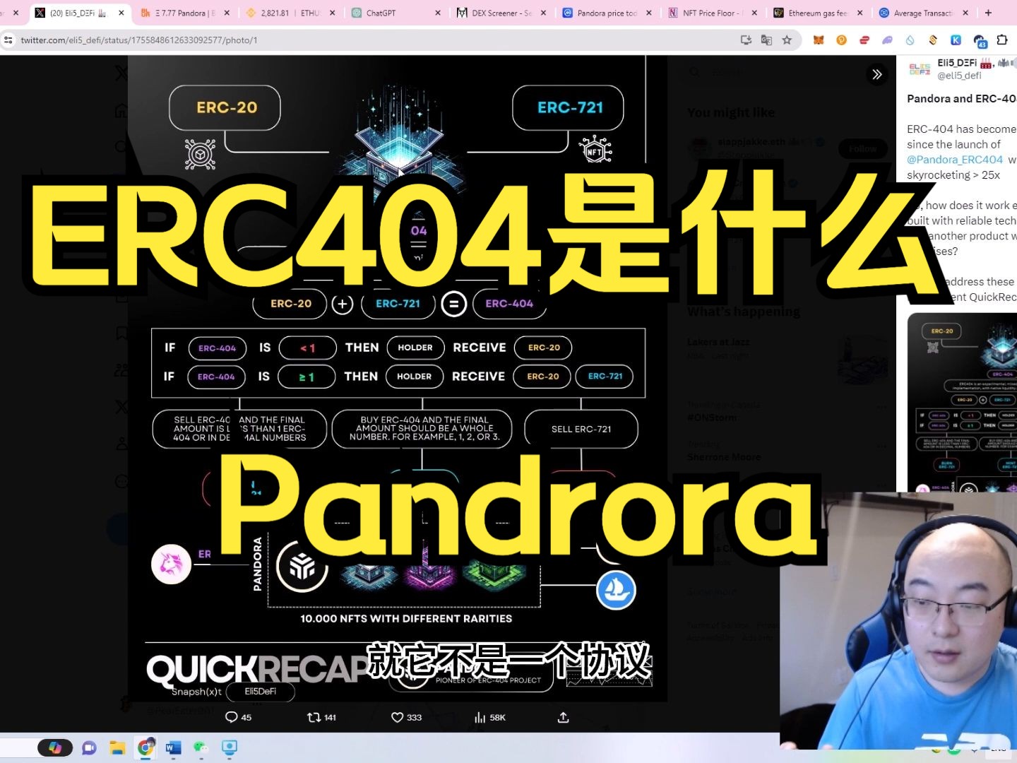Viewport: 1017px width, 763px height.
Task: Open the Extensions puzzle-piece menu
Action: coord(1001,40)
